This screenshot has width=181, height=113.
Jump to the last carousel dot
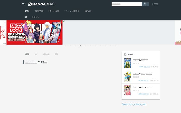pos(118,46)
